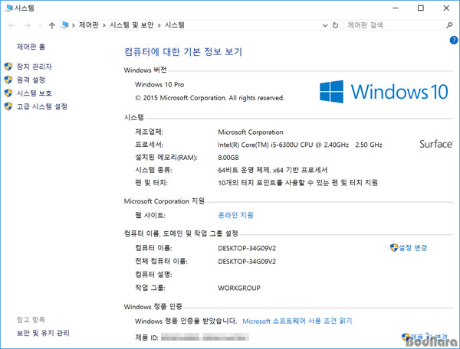Open 온라인 지원 website link

point(235,215)
